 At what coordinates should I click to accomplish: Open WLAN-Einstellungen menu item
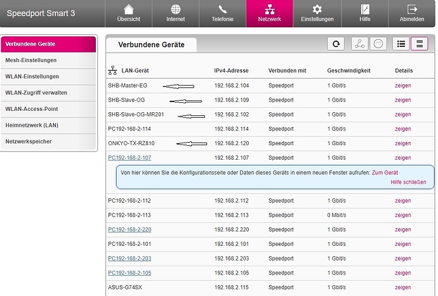click(48, 77)
